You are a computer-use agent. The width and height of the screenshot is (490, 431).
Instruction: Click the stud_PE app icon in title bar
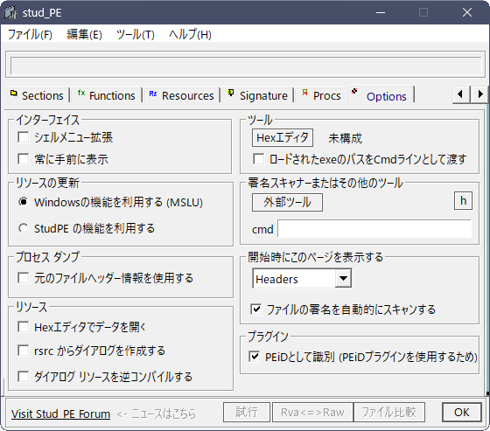10,12
